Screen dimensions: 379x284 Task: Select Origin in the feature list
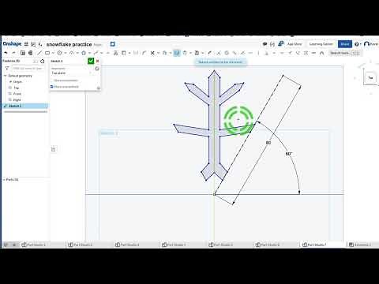coord(17,82)
